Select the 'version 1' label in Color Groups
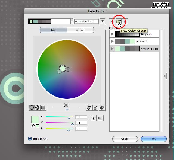The image size is (174, 160). pos(141,41)
